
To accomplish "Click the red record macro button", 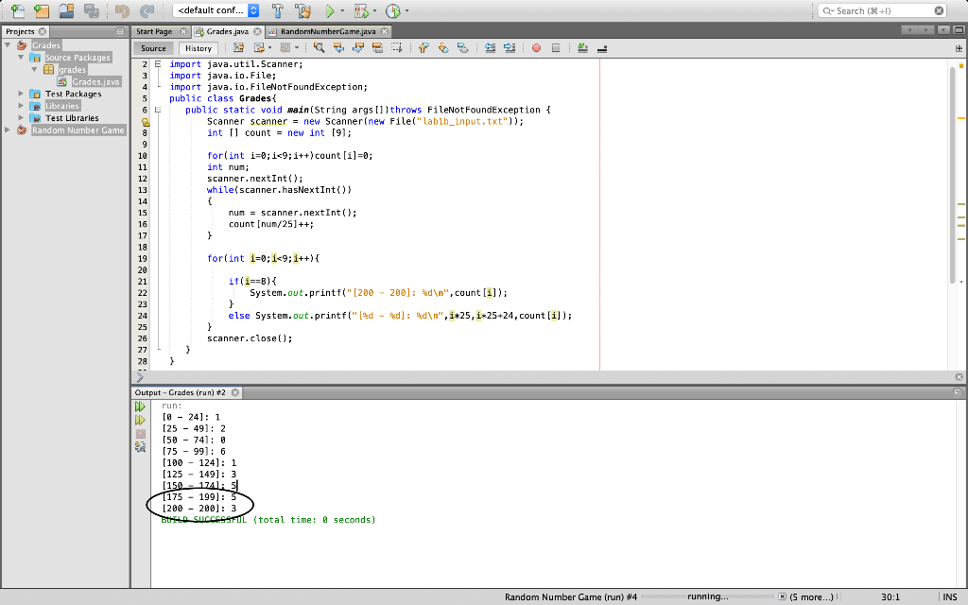I will [x=536, y=48].
